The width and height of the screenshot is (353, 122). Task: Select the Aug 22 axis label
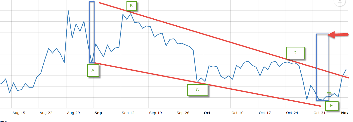[46, 113]
